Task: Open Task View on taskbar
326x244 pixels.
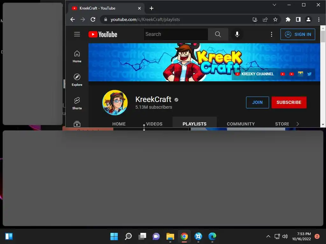Action: click(x=142, y=236)
